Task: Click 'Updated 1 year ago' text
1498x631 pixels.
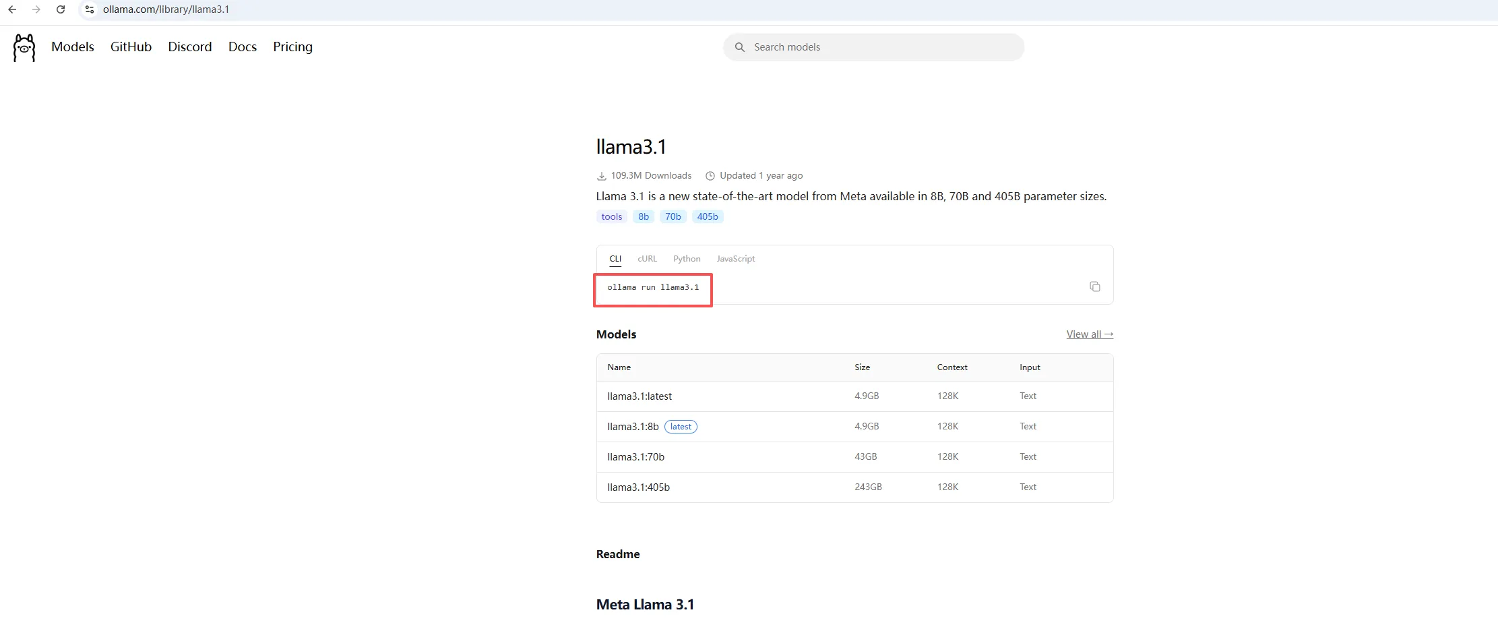Action: click(x=761, y=175)
